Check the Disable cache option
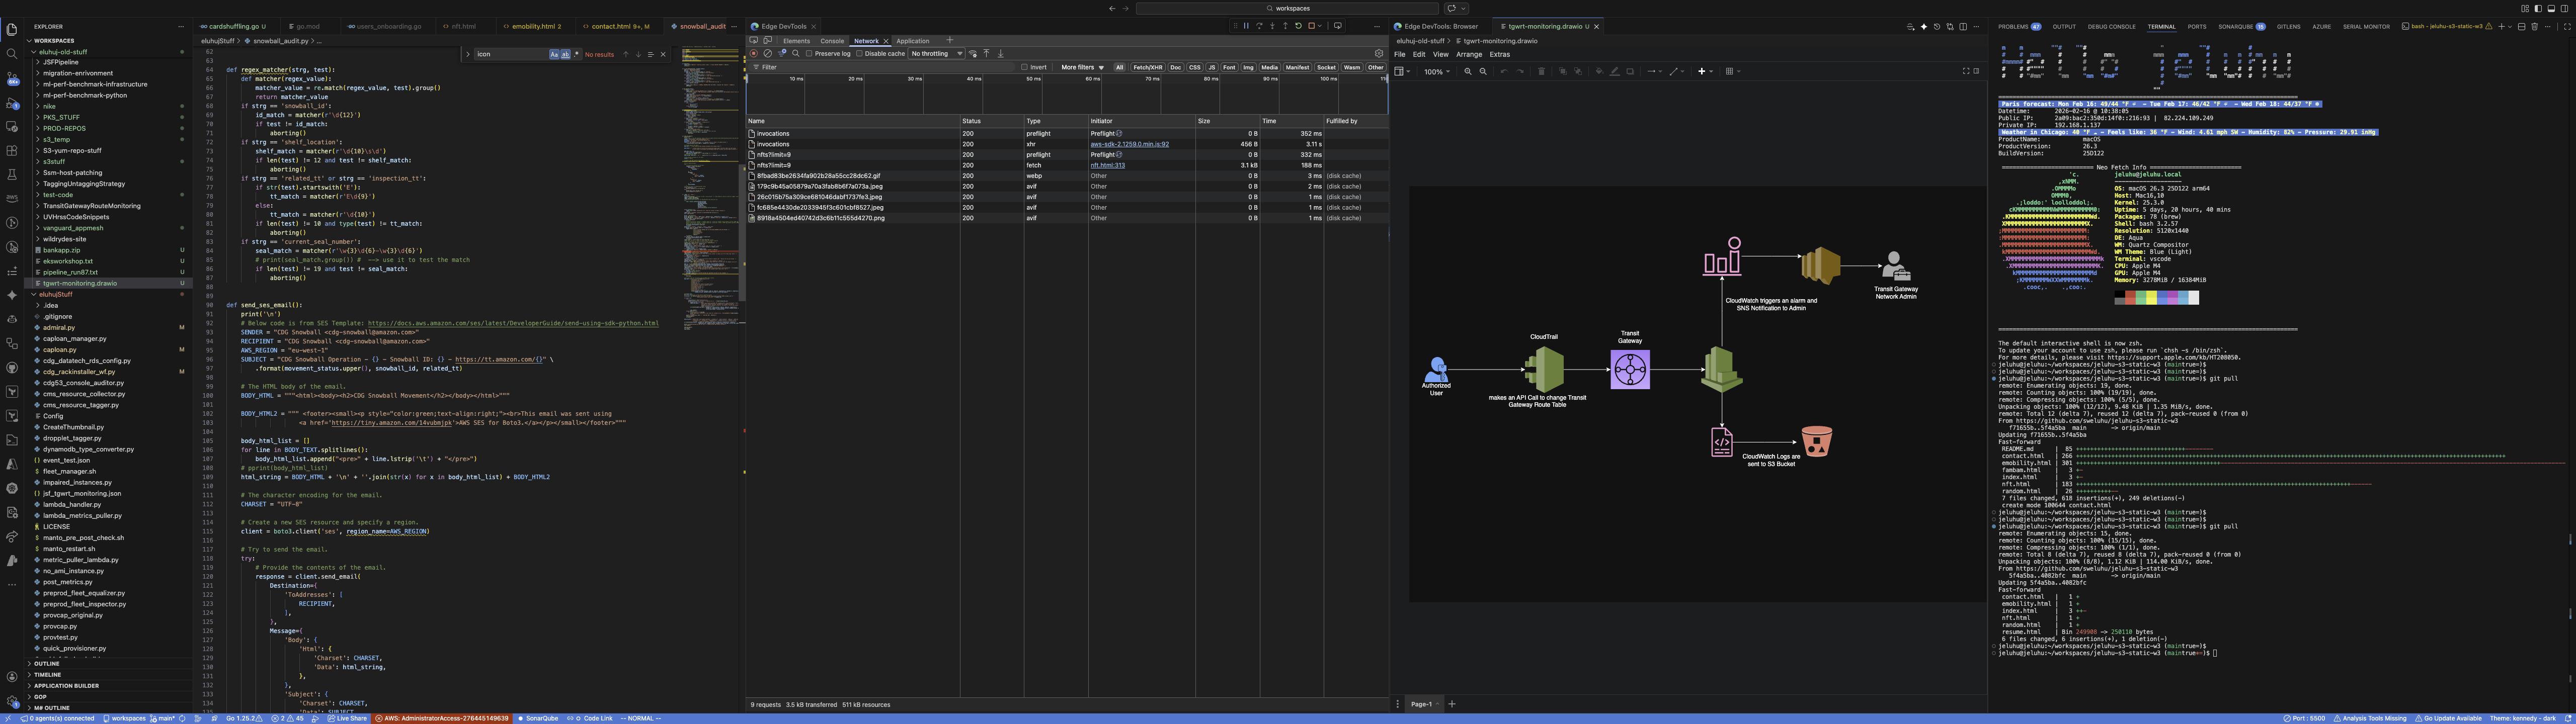2576x724 pixels. [x=859, y=53]
